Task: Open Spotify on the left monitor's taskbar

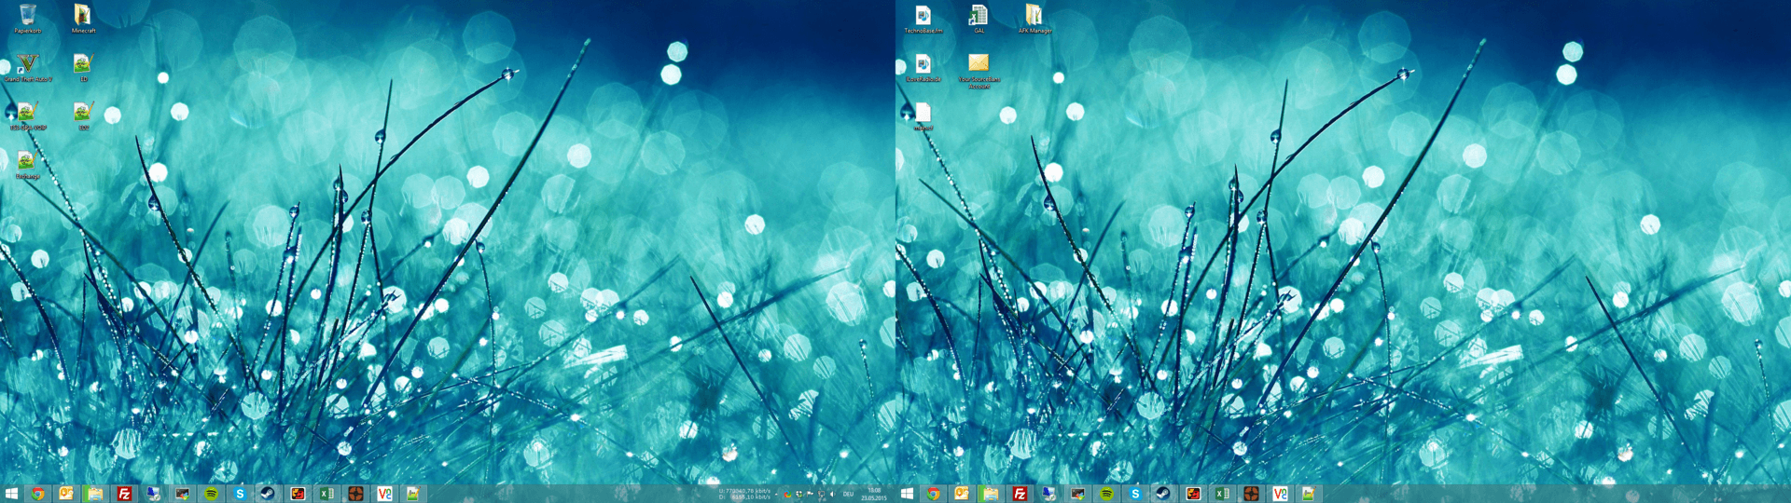Action: pos(211,494)
